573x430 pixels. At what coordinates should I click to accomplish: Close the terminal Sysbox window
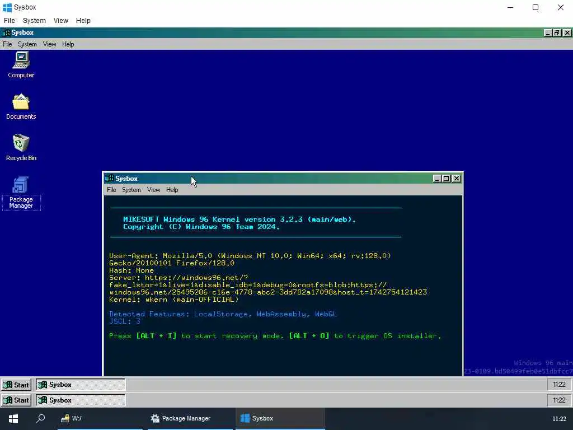click(457, 179)
